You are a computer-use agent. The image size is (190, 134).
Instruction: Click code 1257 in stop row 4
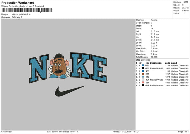(168, 74)
